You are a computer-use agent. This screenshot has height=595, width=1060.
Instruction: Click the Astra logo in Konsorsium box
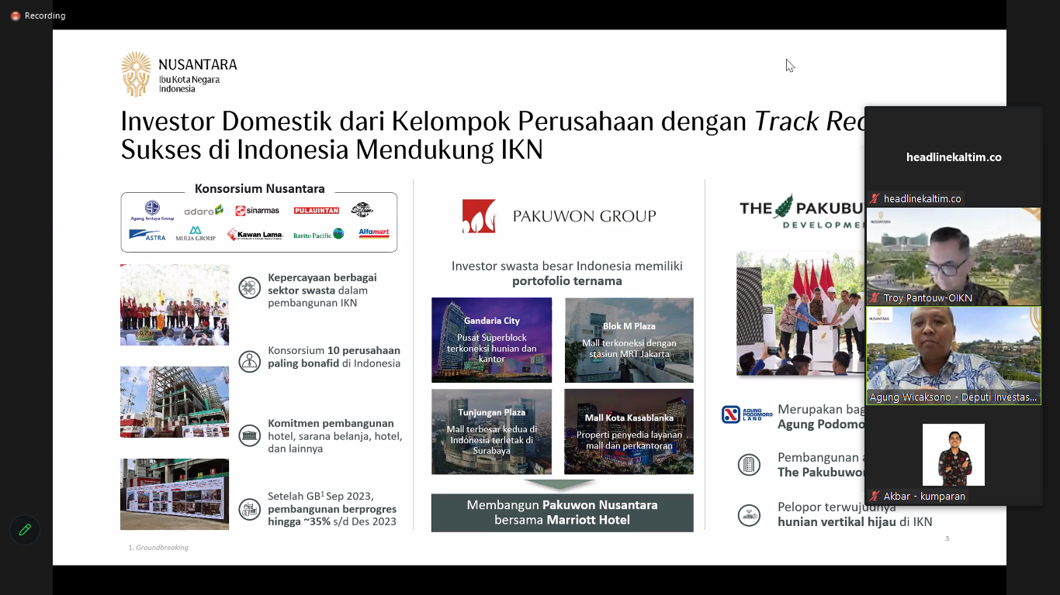147,234
